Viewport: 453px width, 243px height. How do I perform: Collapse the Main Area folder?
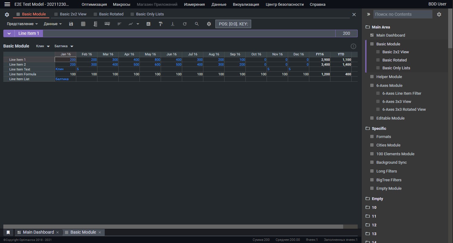(378, 27)
